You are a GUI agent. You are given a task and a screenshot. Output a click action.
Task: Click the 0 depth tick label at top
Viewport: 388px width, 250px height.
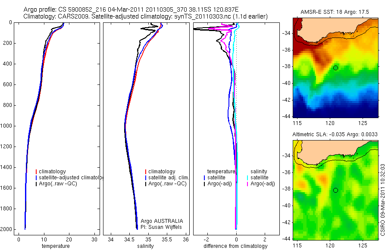point(10,22)
